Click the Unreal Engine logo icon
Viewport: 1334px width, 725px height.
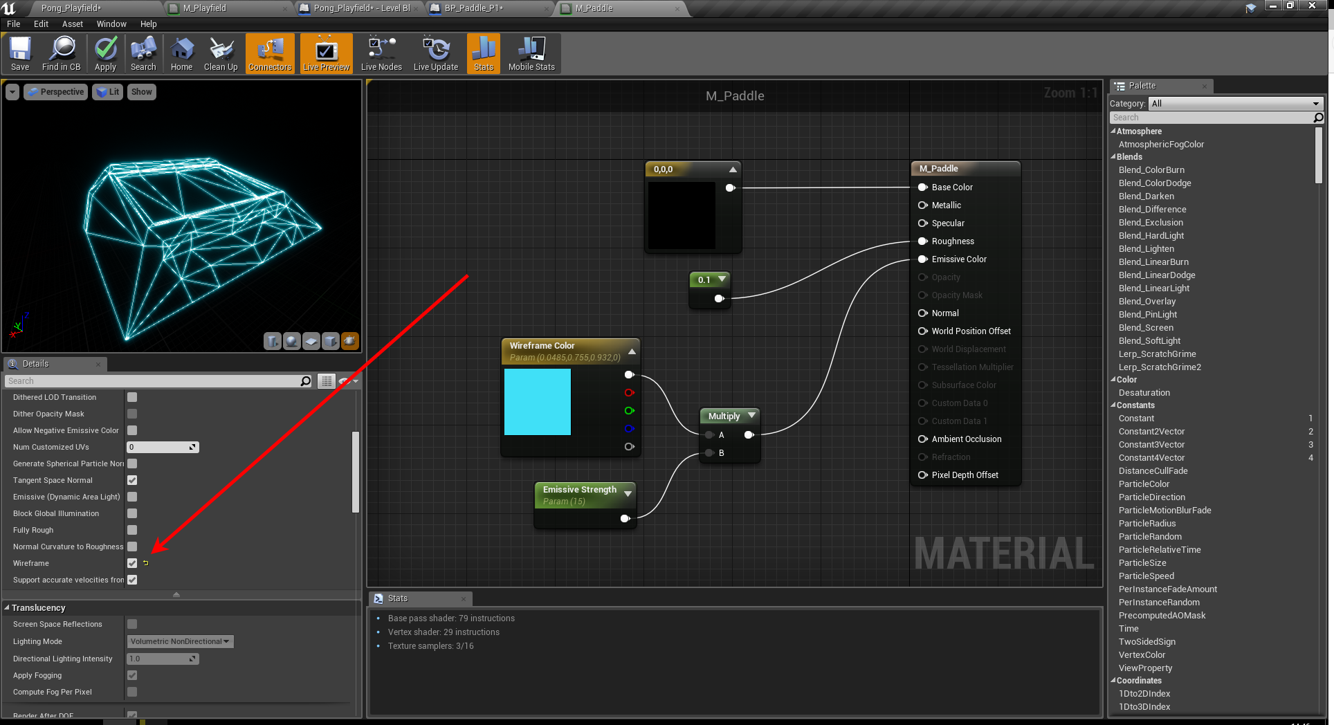coord(9,8)
